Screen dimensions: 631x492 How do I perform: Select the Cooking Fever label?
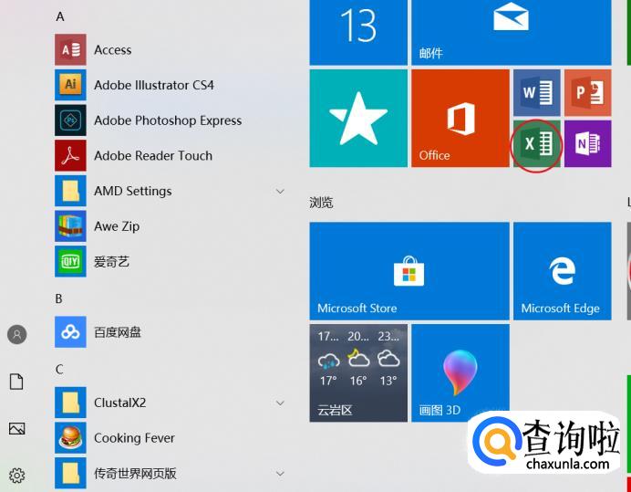tap(134, 438)
